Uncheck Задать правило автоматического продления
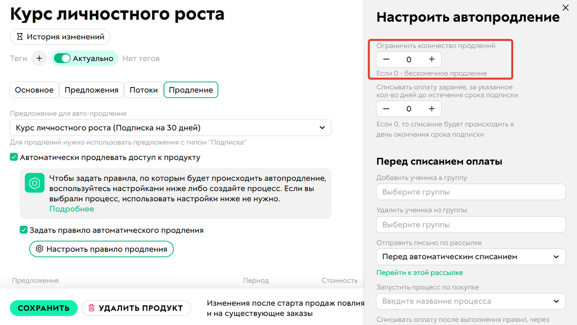Viewport: 577px width, 325px height. pyautogui.click(x=24, y=230)
